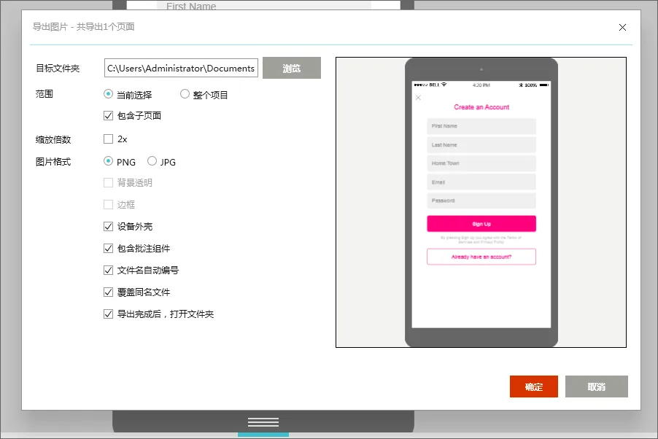Click the X icon in the preview phone screen
Viewport: 658px width, 439px height.
(x=418, y=98)
